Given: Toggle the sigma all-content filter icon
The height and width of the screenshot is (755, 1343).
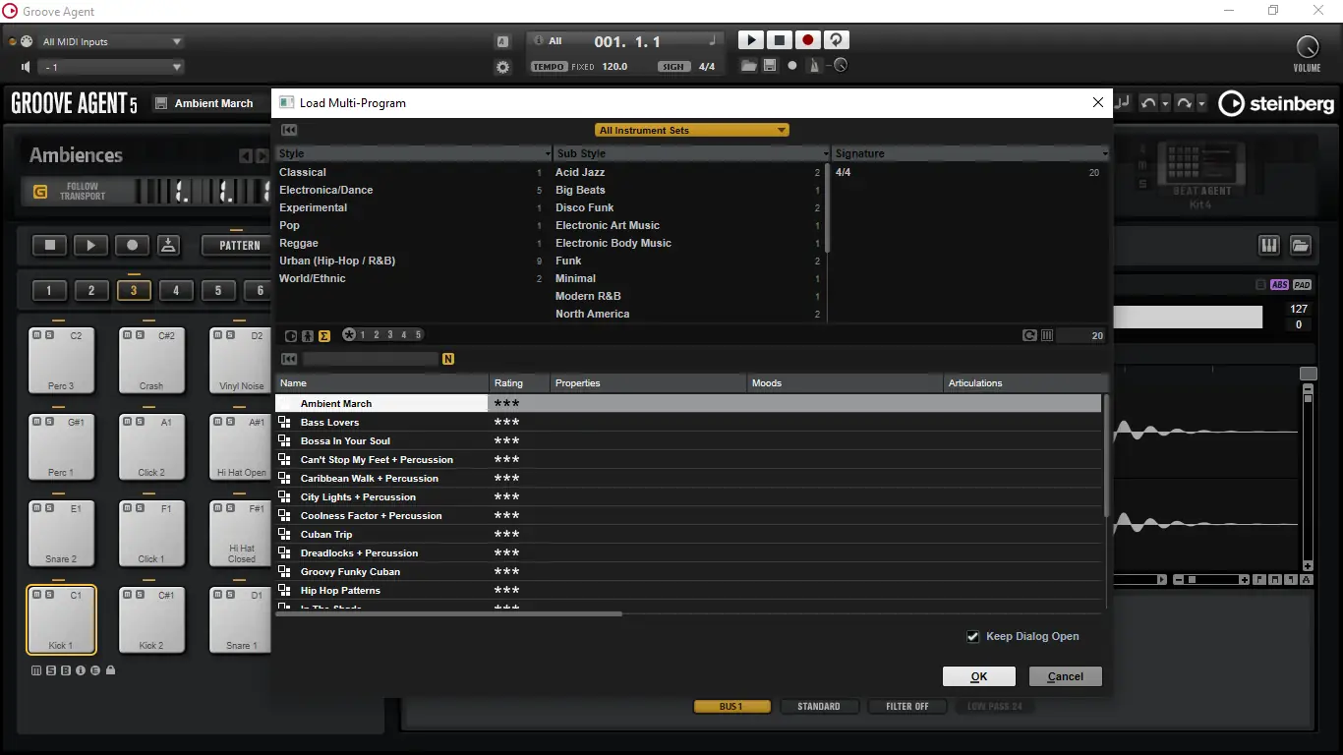Looking at the screenshot, I should pyautogui.click(x=324, y=335).
